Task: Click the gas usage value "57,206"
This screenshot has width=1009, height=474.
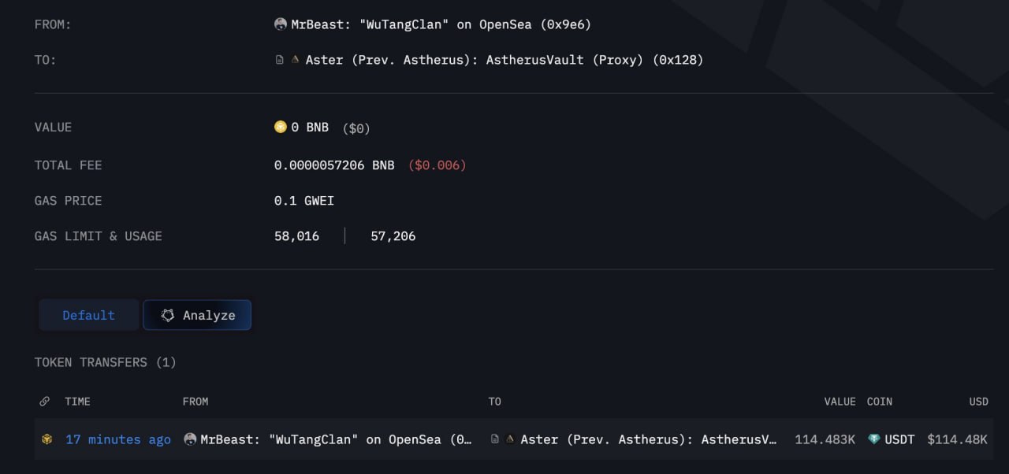Action: [x=393, y=236]
